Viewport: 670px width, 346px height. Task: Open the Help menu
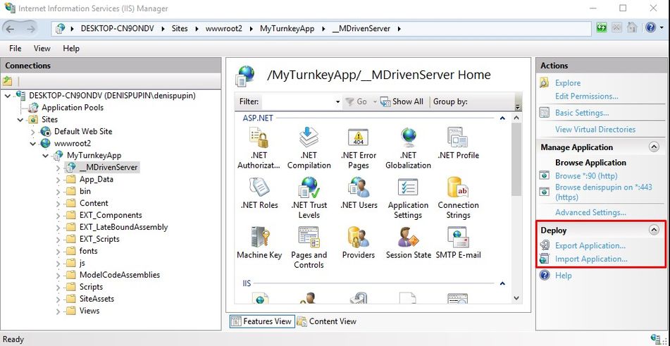[71, 48]
